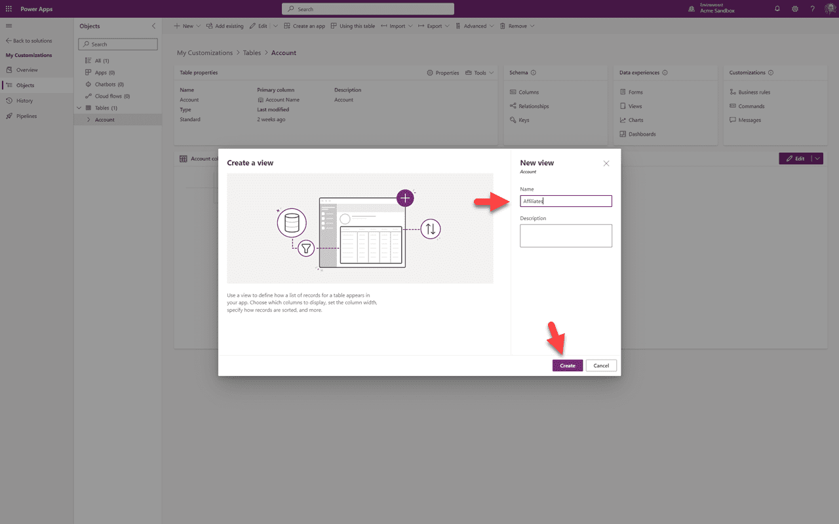Click inside the view Name input field
This screenshot has width=839, height=524.
tap(566, 200)
